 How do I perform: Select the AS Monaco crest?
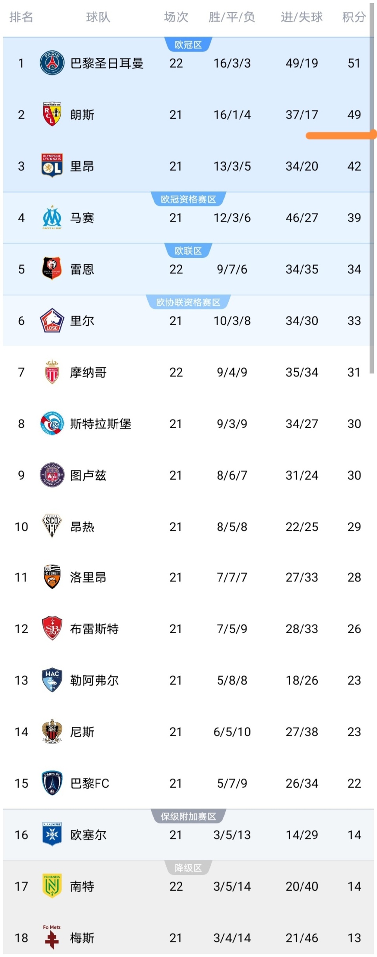click(52, 372)
